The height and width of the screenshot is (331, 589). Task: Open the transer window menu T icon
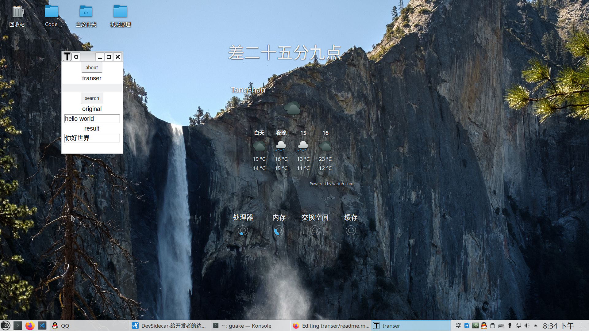click(x=67, y=57)
